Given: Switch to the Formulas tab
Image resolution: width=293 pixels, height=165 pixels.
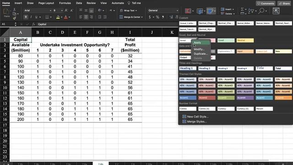Looking at the screenshot, I should point(65,3).
